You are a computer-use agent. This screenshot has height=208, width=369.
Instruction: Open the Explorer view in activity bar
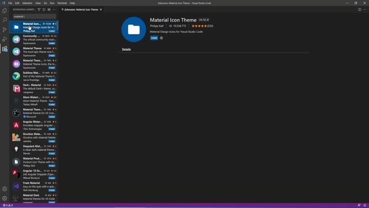coord(5,10)
